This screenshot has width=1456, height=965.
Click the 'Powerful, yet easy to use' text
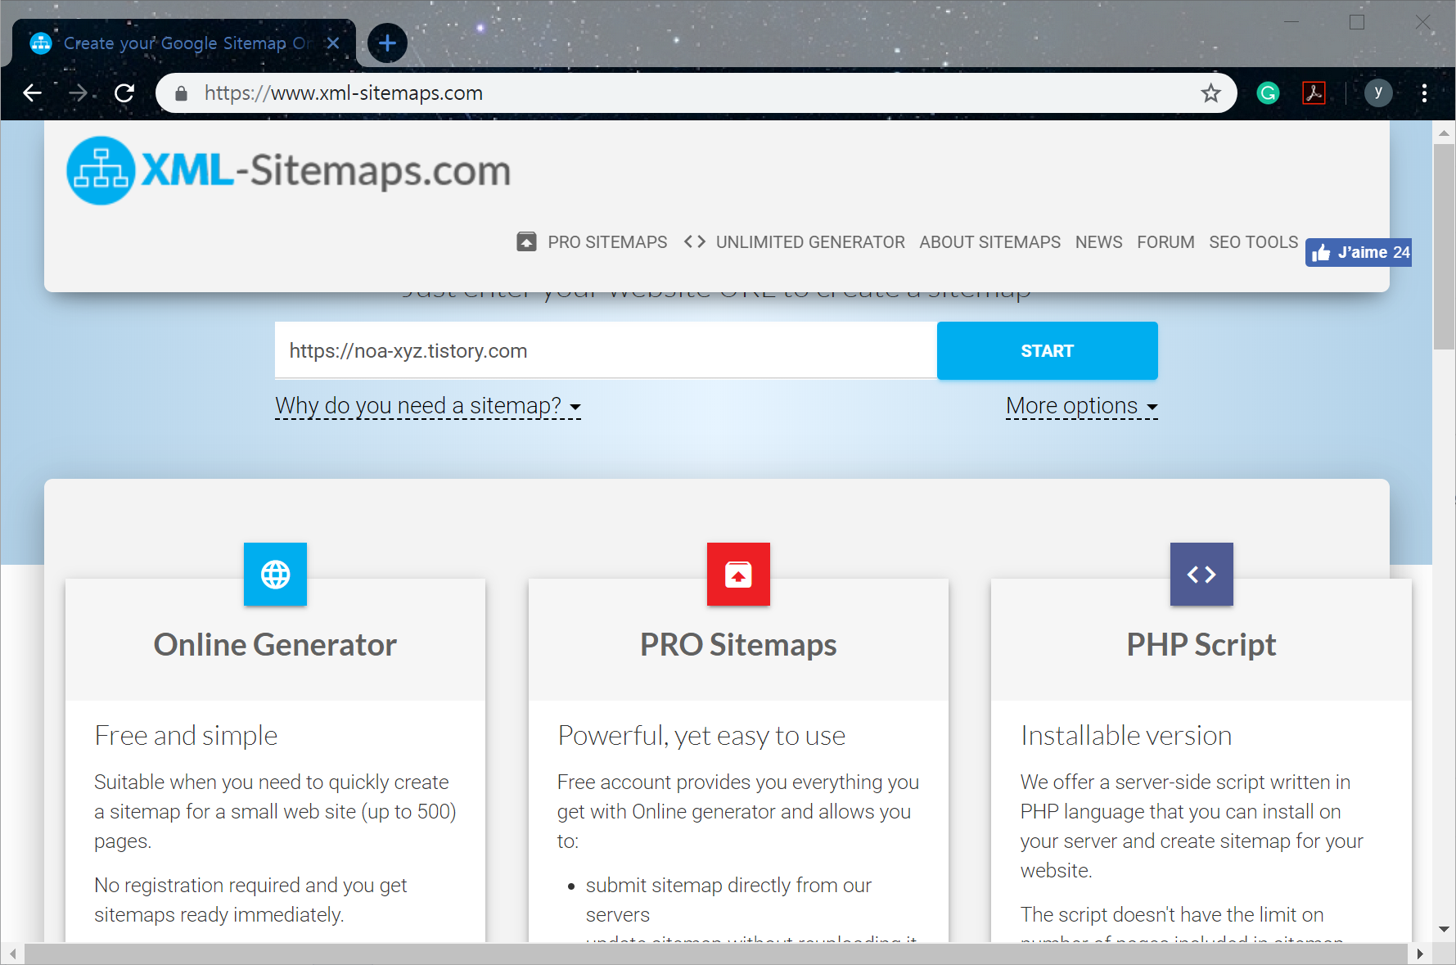tap(701, 736)
